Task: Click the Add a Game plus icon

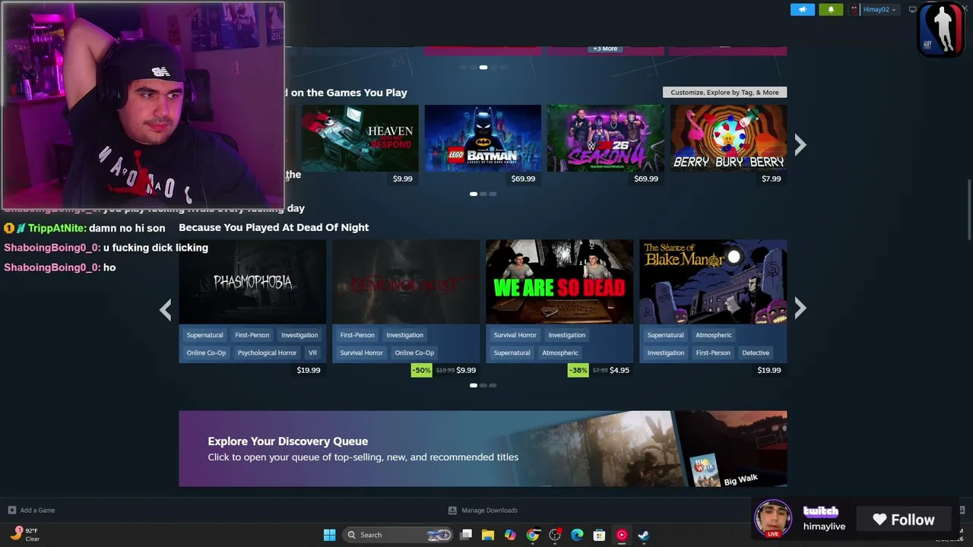Action: [11, 511]
